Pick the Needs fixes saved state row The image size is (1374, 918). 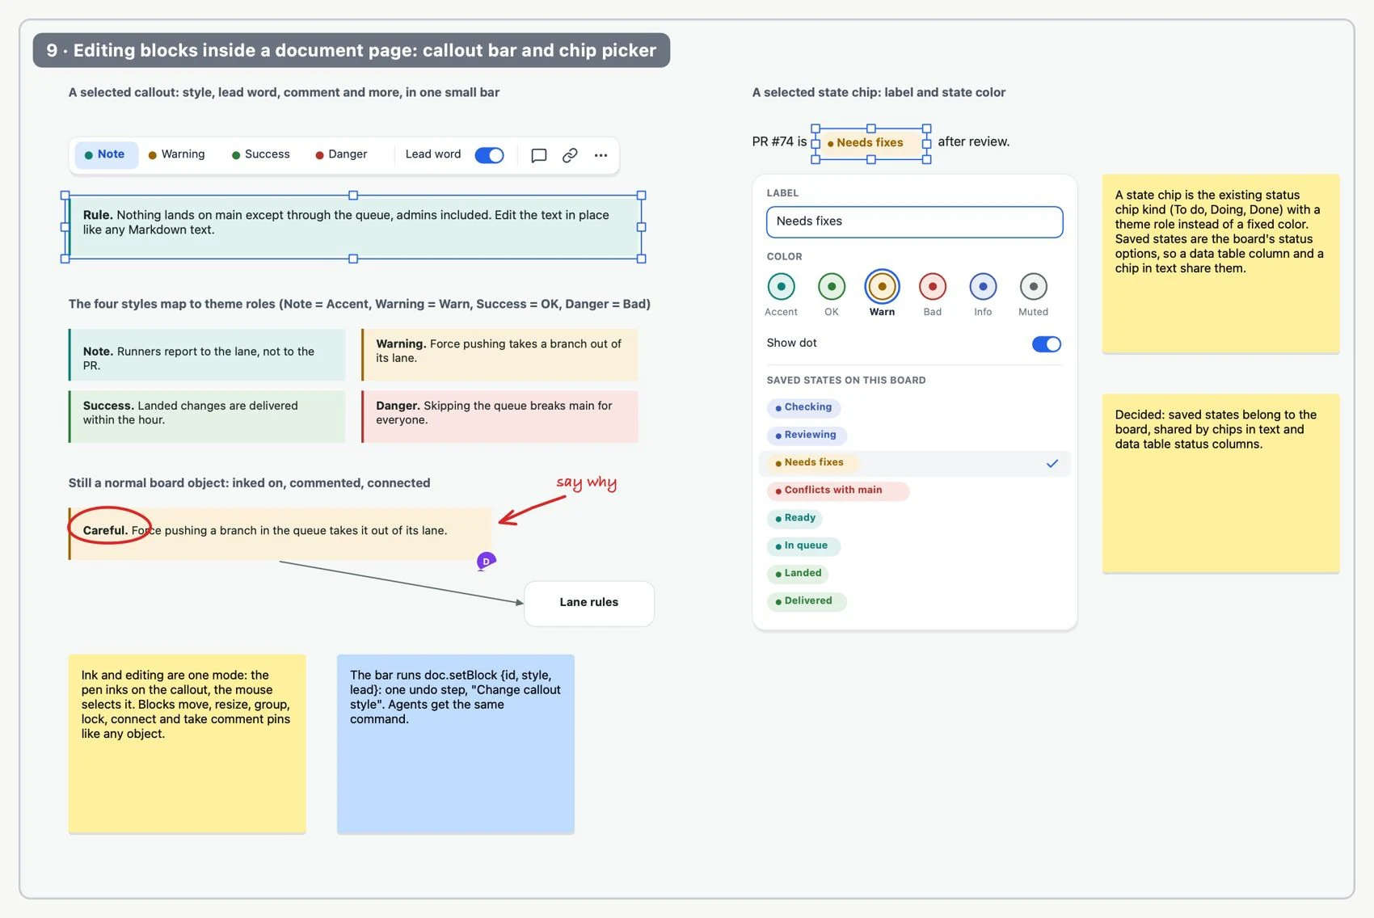[x=914, y=463]
